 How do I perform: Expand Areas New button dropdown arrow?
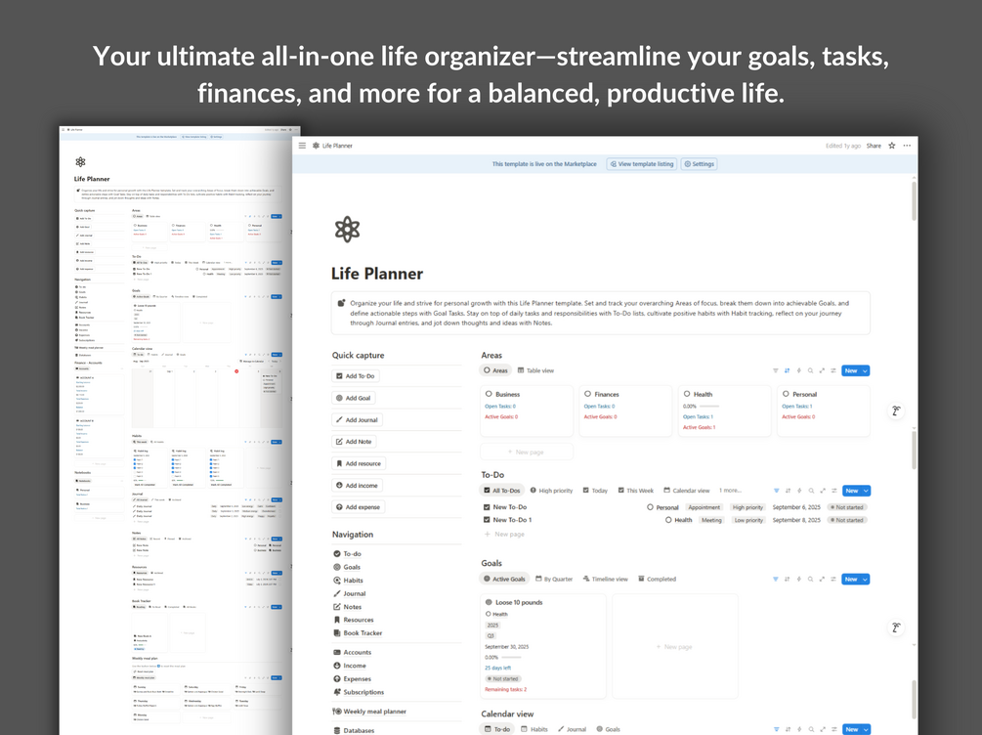(x=865, y=371)
